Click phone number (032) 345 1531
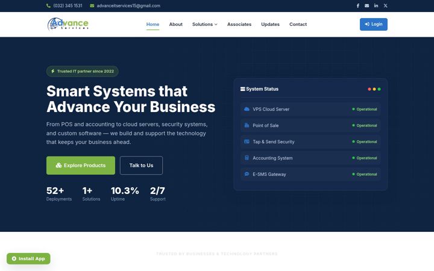 pyautogui.click(x=68, y=5)
